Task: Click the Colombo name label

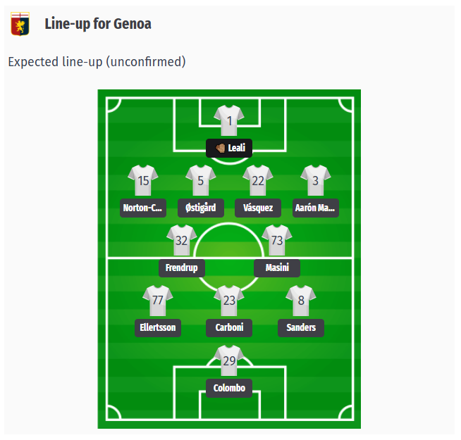Action: point(229,388)
